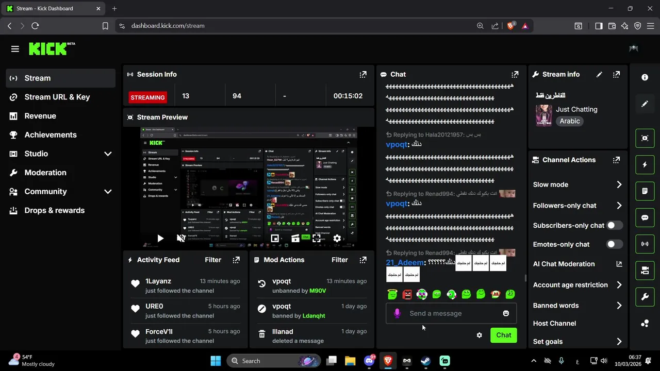Click moderator name Ldanqht in Mod Actions
The height and width of the screenshot is (371, 660).
pos(313,316)
